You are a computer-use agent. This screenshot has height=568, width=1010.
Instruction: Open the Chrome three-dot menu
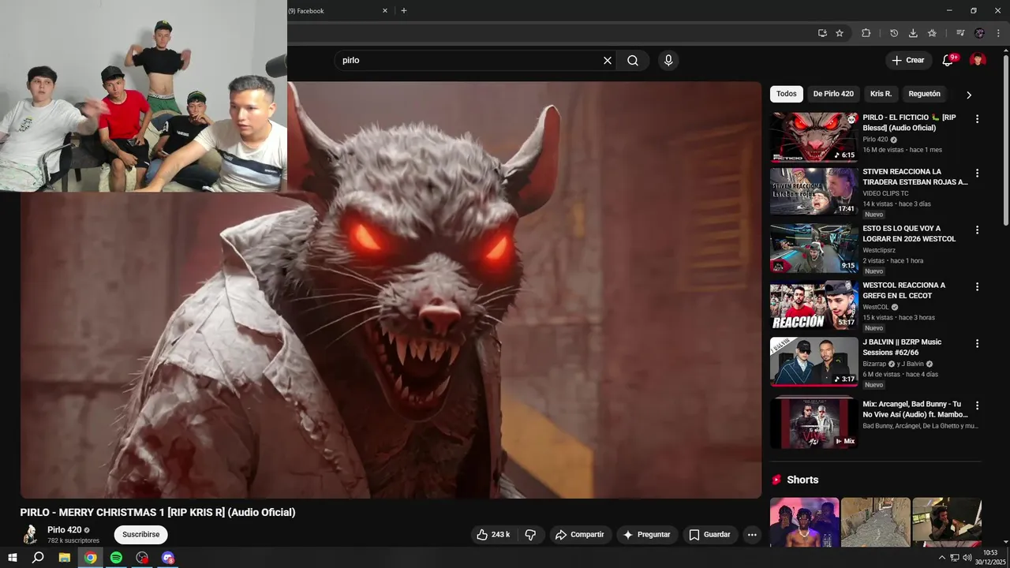click(998, 33)
